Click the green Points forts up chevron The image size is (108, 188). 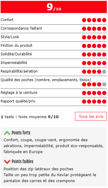7,133
